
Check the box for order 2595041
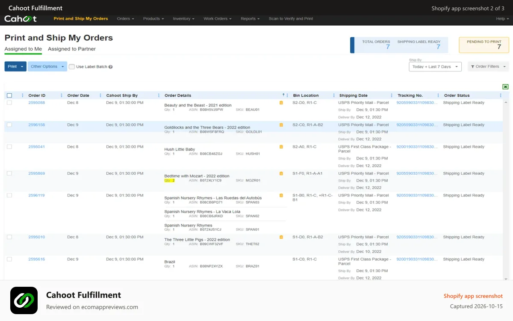[x=9, y=147]
